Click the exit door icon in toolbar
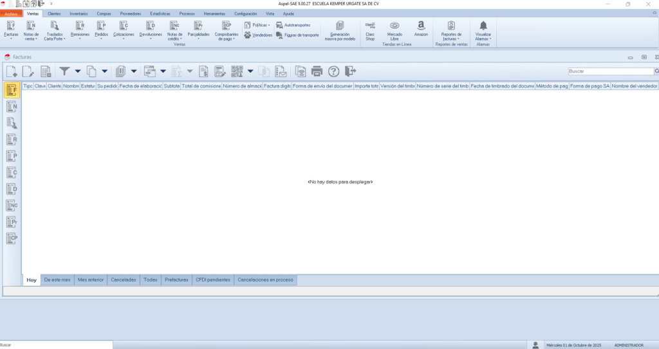Viewport: 659px width, 349px height. pyautogui.click(x=350, y=71)
